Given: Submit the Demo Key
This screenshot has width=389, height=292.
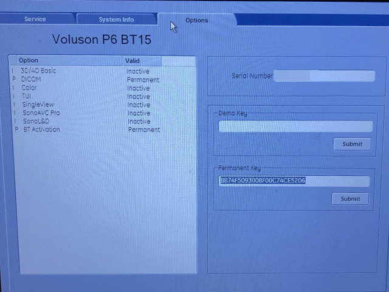Looking at the screenshot, I should tap(353, 144).
